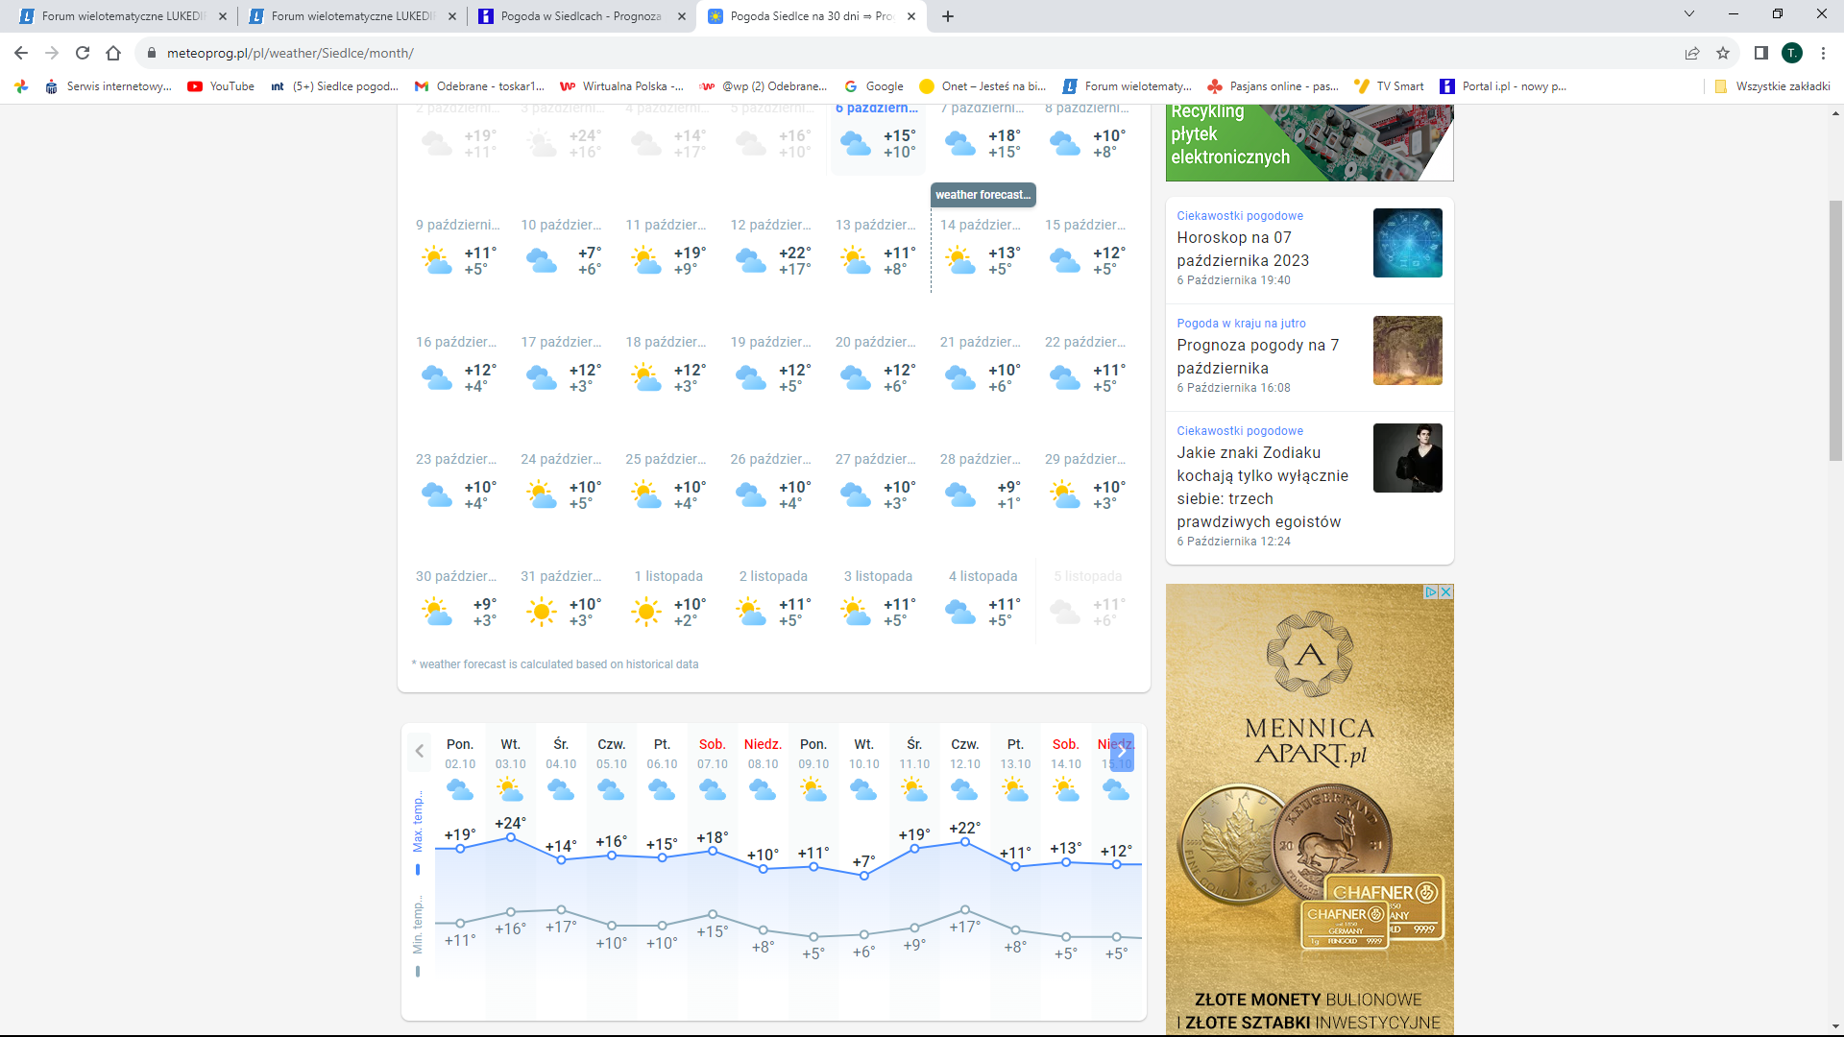Open the Chrome three-dot menu
This screenshot has height=1037, width=1844.
(x=1823, y=53)
